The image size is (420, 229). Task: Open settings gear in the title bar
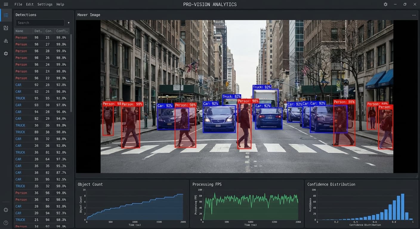click(x=385, y=4)
